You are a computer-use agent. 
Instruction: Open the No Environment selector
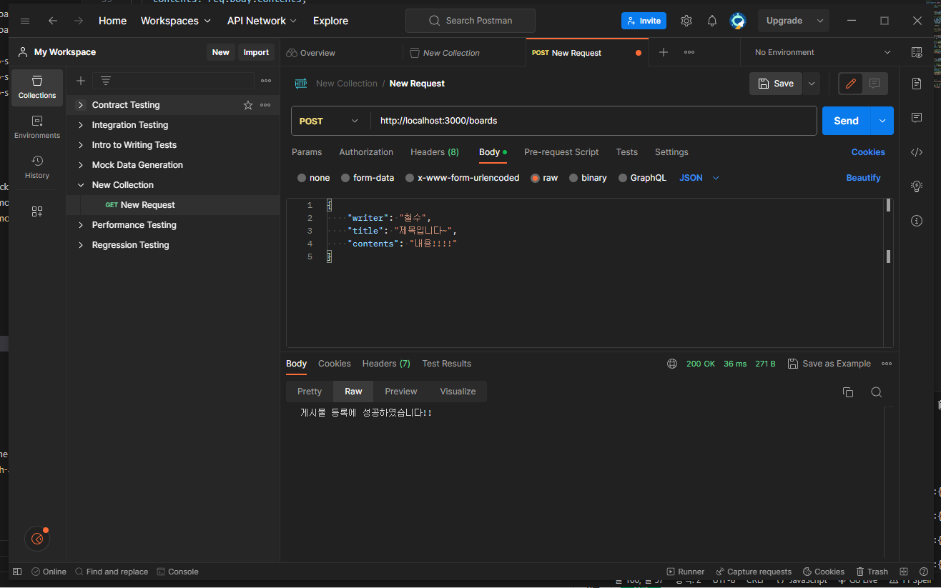point(822,52)
